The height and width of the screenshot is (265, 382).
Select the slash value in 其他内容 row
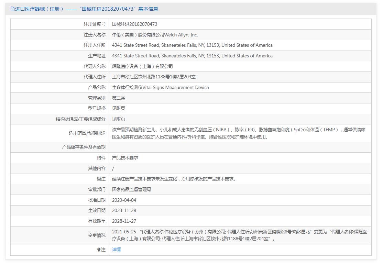[x=113, y=168]
